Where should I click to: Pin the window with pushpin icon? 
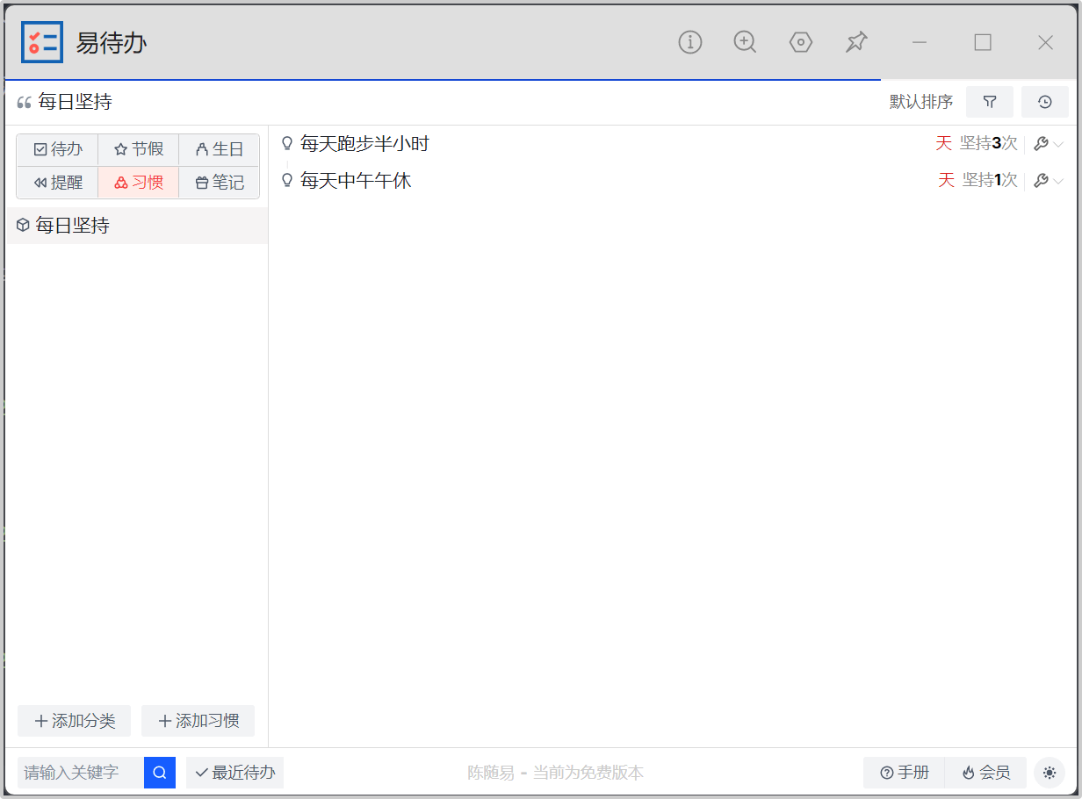click(x=856, y=42)
